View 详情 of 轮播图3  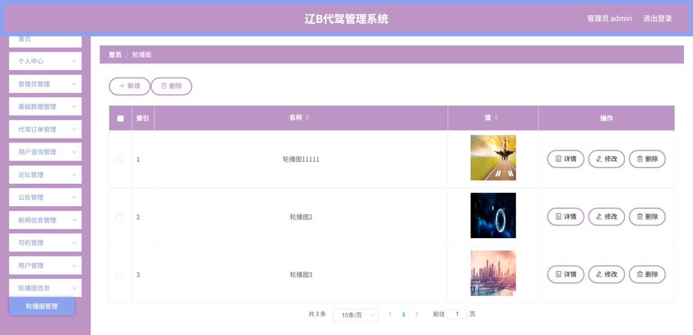[565, 274]
